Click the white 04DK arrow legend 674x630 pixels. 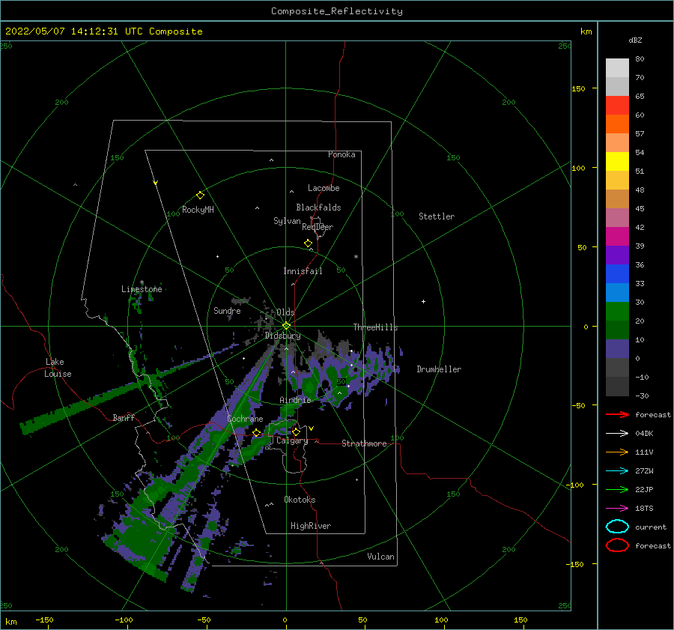(x=617, y=433)
